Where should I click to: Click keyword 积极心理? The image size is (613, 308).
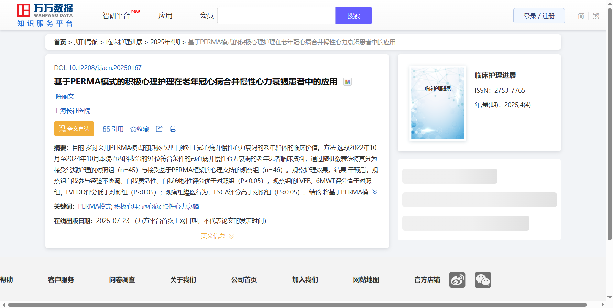pyautogui.click(x=127, y=206)
